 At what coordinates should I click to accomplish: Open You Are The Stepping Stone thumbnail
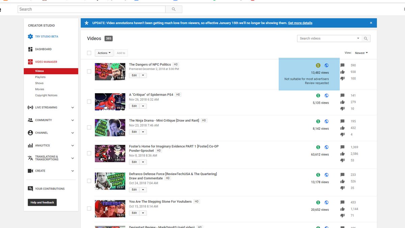pos(110,208)
